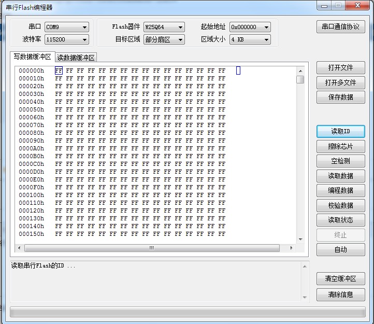Click the 编程数据 button
The height and width of the screenshot is (324, 374).
[x=341, y=191]
